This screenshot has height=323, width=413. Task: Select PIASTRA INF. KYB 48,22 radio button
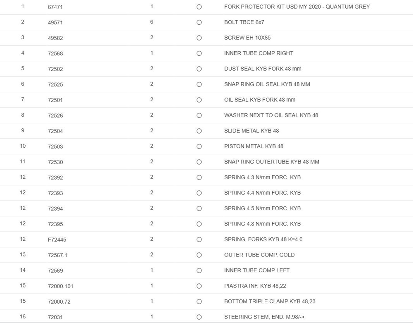point(199,286)
